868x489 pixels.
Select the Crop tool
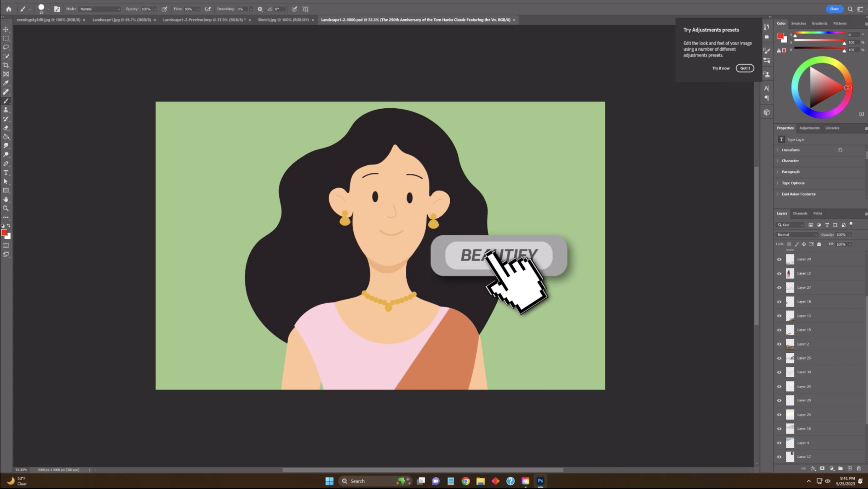(6, 65)
